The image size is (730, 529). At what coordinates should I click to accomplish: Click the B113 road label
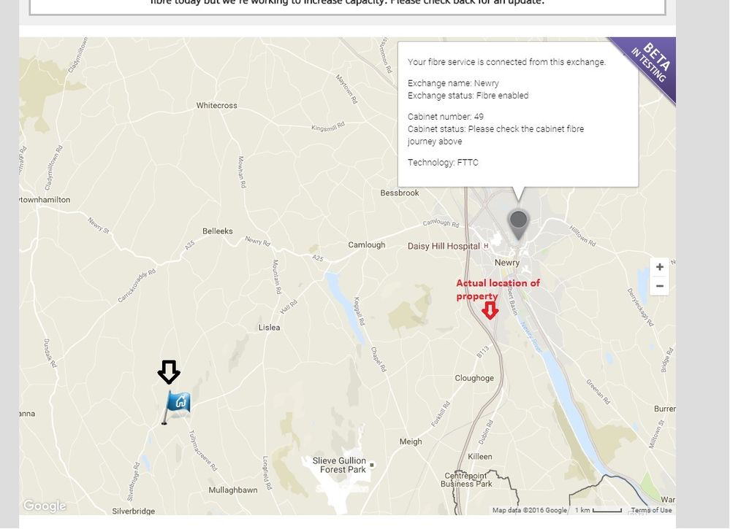click(483, 352)
